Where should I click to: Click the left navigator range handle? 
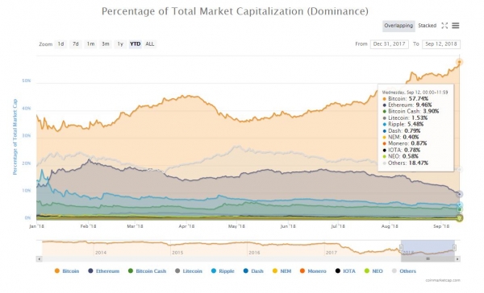(x=401, y=247)
